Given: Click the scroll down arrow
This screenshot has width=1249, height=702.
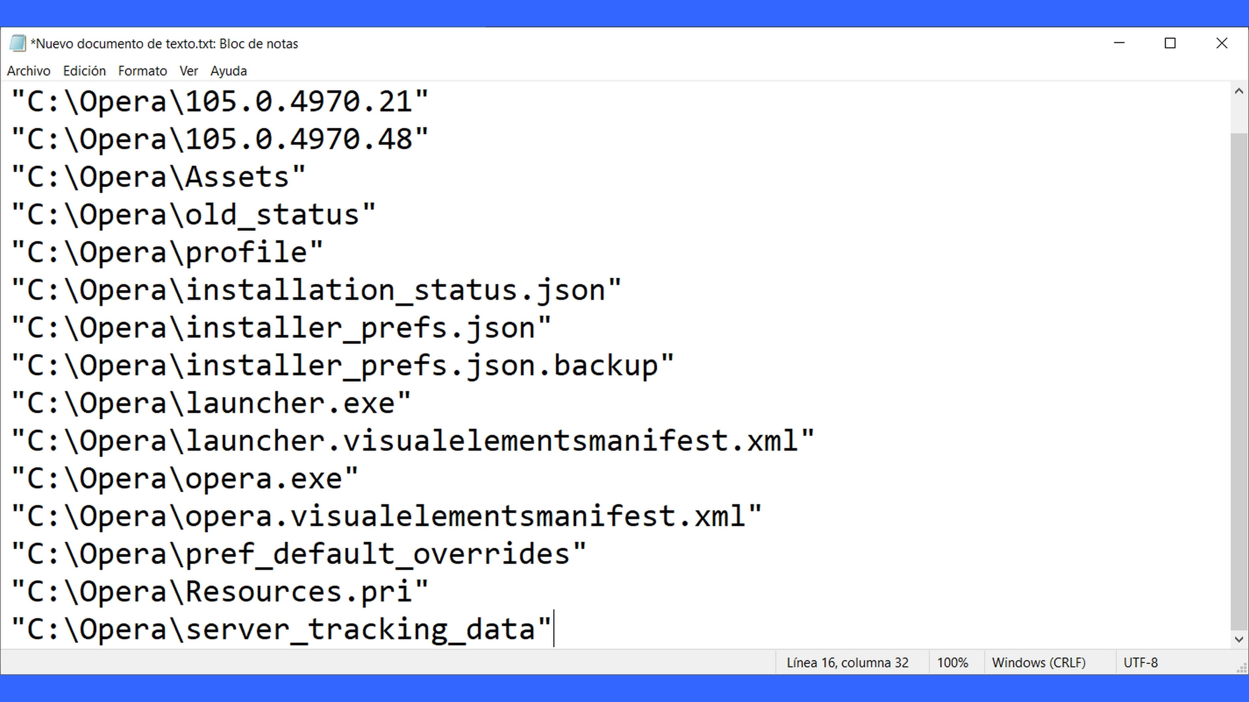Looking at the screenshot, I should [1239, 639].
